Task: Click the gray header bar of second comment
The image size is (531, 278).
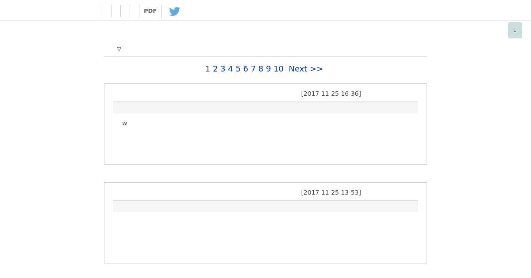Action: (265, 207)
